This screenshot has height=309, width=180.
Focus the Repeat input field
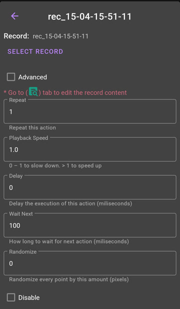pyautogui.click(x=90, y=111)
